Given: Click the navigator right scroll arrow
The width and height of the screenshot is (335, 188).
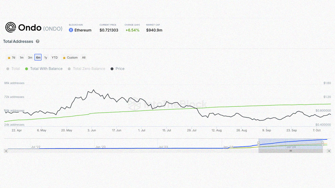Looking at the screenshot, I should (329, 151).
